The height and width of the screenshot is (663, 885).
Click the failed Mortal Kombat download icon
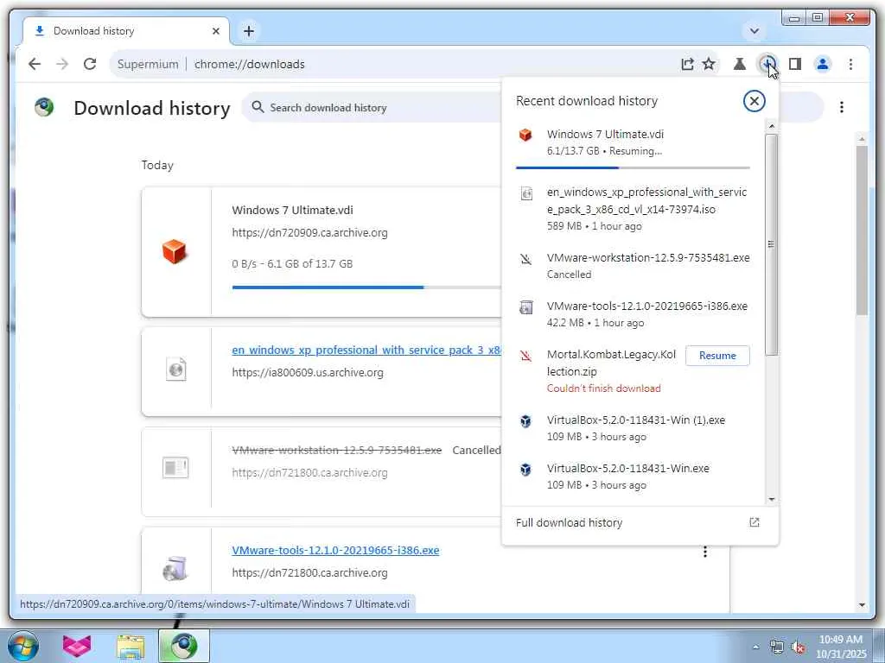click(x=525, y=356)
